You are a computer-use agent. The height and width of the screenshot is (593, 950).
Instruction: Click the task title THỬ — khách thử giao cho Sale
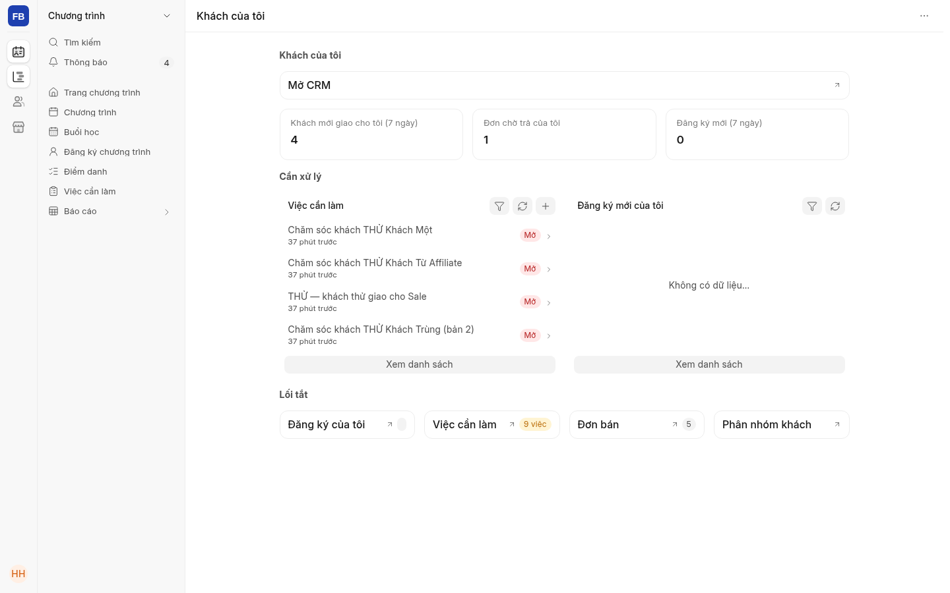(357, 296)
